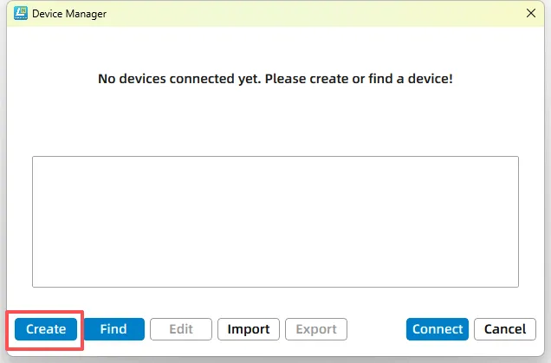Open the Import device option
Viewport: 551px width, 363px height.
click(x=249, y=329)
